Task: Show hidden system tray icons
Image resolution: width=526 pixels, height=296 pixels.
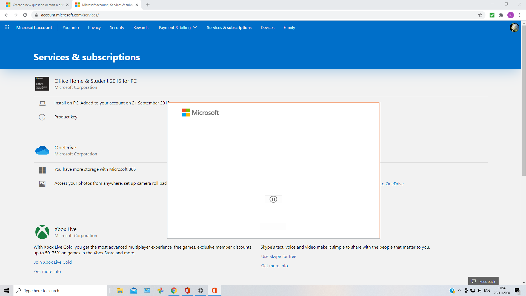Action: pyautogui.click(x=459, y=291)
